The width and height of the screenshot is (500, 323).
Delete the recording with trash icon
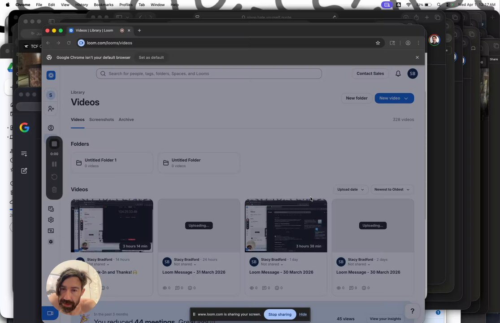[54, 189]
